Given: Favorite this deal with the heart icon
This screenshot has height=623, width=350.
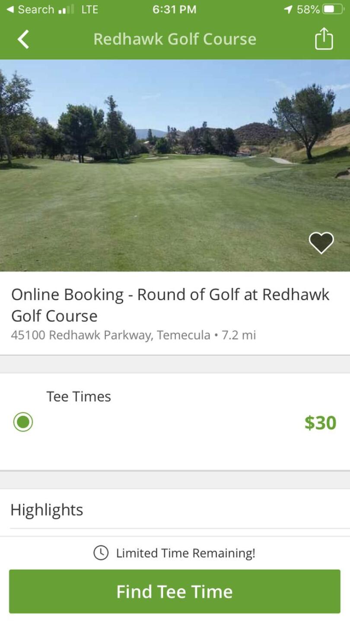Looking at the screenshot, I should click(x=321, y=242).
